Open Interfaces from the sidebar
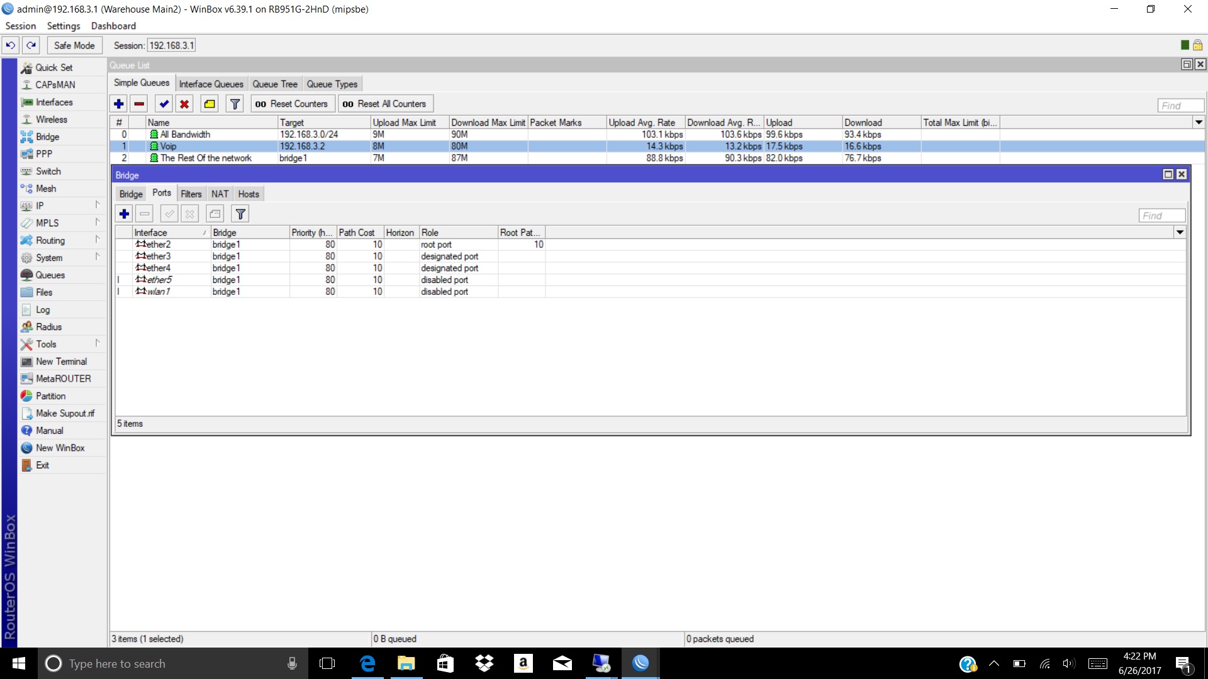 [x=62, y=102]
